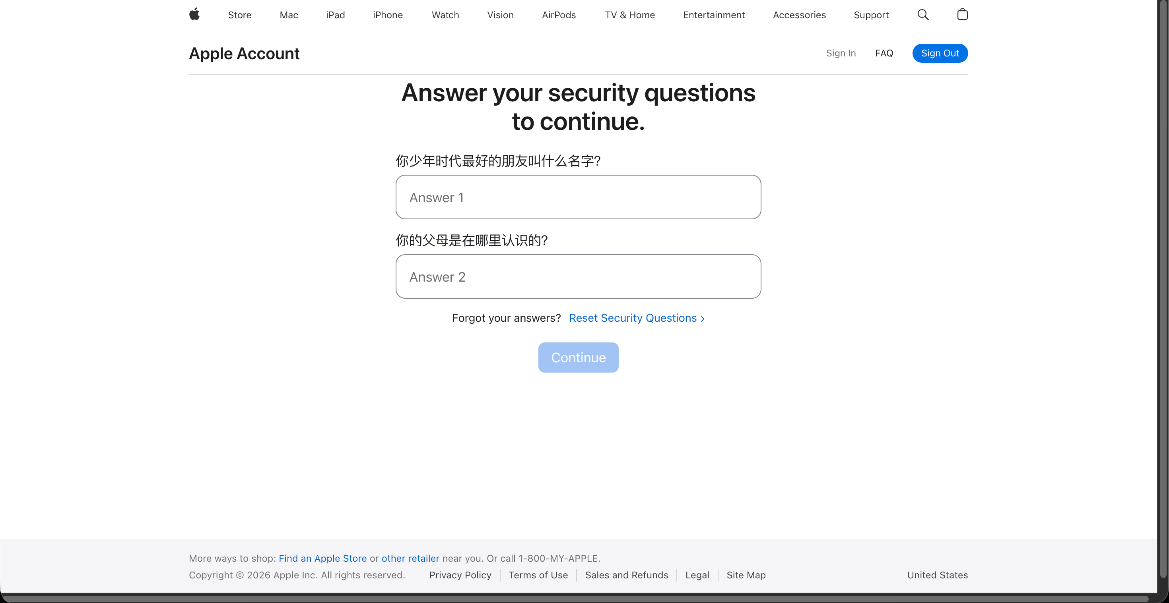Open Find an Apple Store link
This screenshot has width=1169, height=603.
322,558
